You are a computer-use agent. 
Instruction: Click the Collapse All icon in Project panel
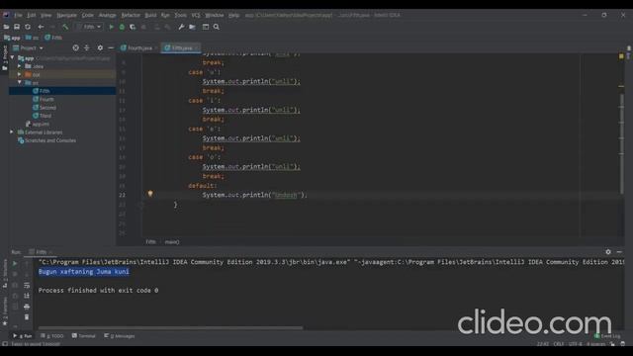[87, 48]
